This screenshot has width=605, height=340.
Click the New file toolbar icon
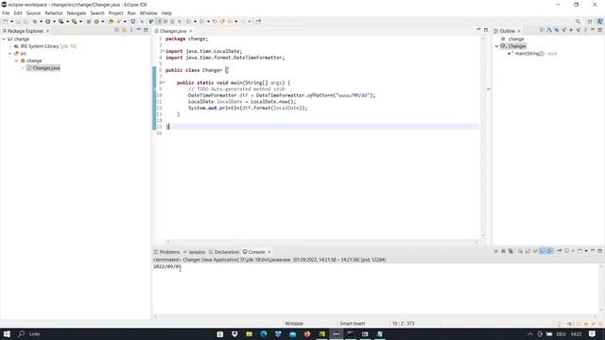[5, 22]
